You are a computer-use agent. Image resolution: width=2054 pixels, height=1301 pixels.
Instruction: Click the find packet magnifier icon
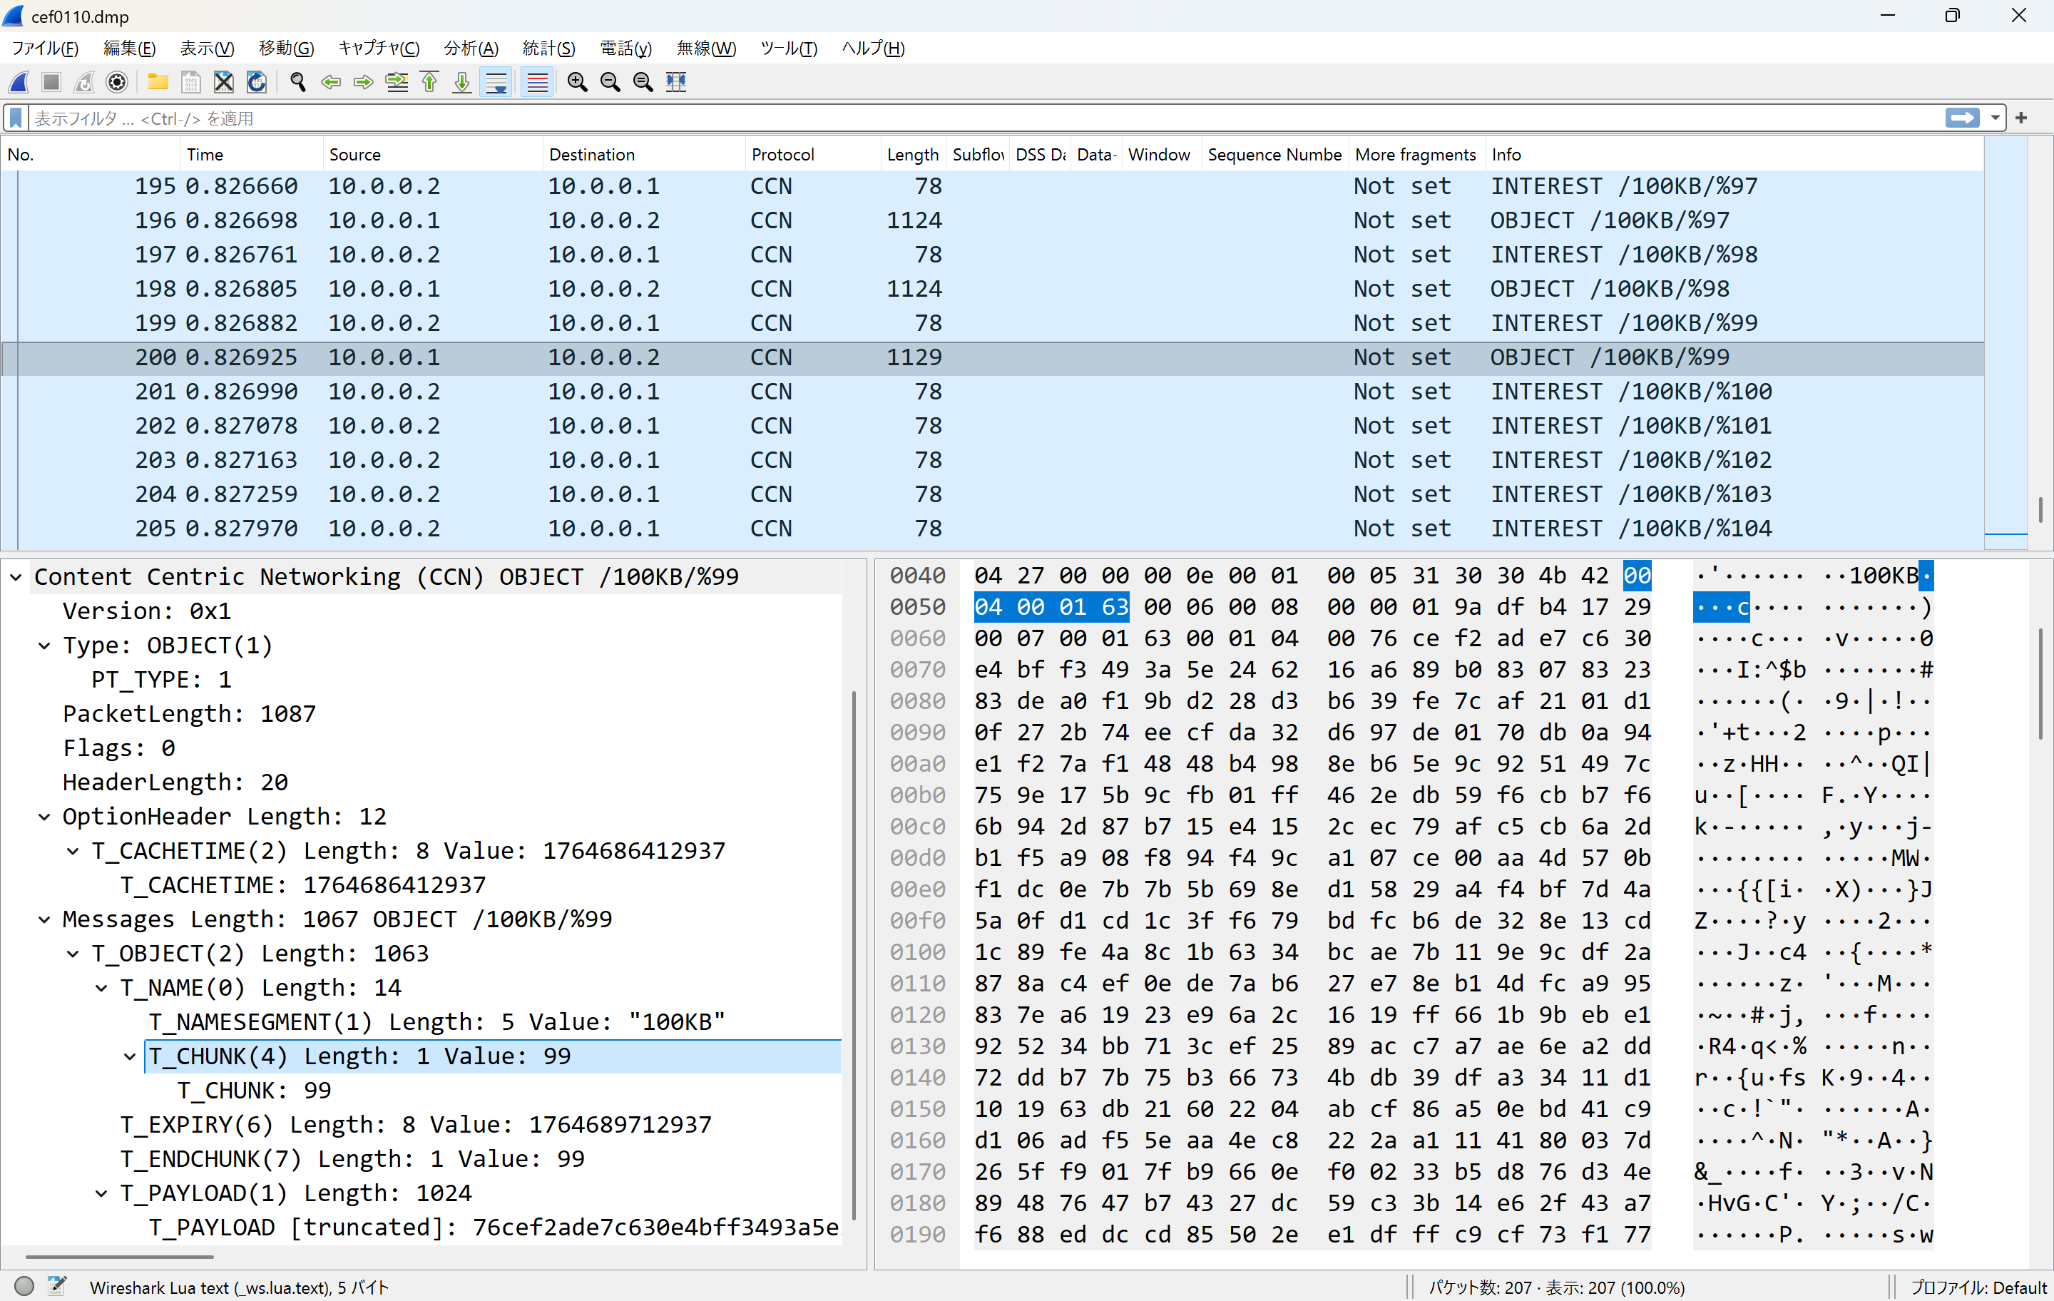[297, 82]
